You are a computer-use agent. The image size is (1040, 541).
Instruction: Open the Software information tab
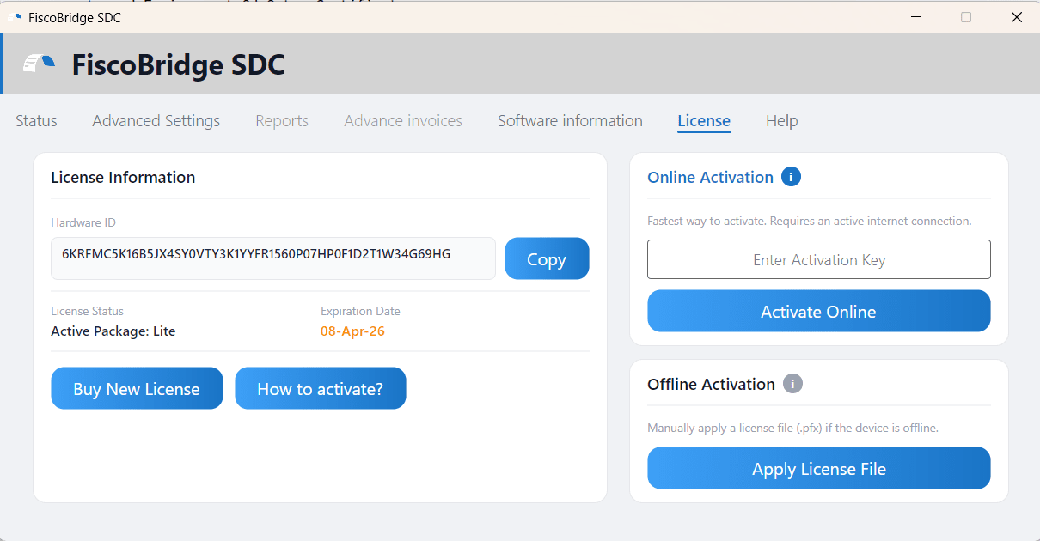(x=570, y=121)
